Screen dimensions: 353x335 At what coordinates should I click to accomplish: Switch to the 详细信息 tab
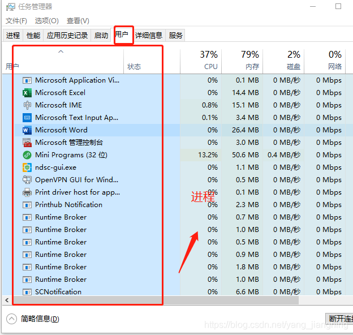pyautogui.click(x=149, y=35)
